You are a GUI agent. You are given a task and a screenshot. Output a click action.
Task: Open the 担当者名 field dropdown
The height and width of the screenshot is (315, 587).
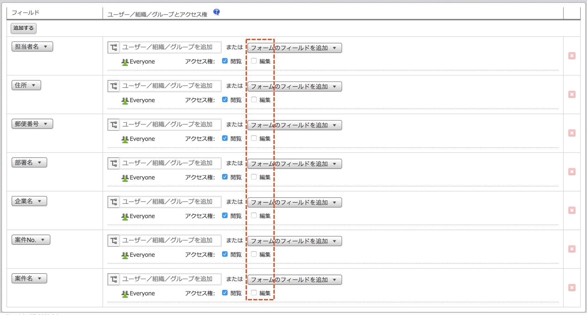click(32, 47)
